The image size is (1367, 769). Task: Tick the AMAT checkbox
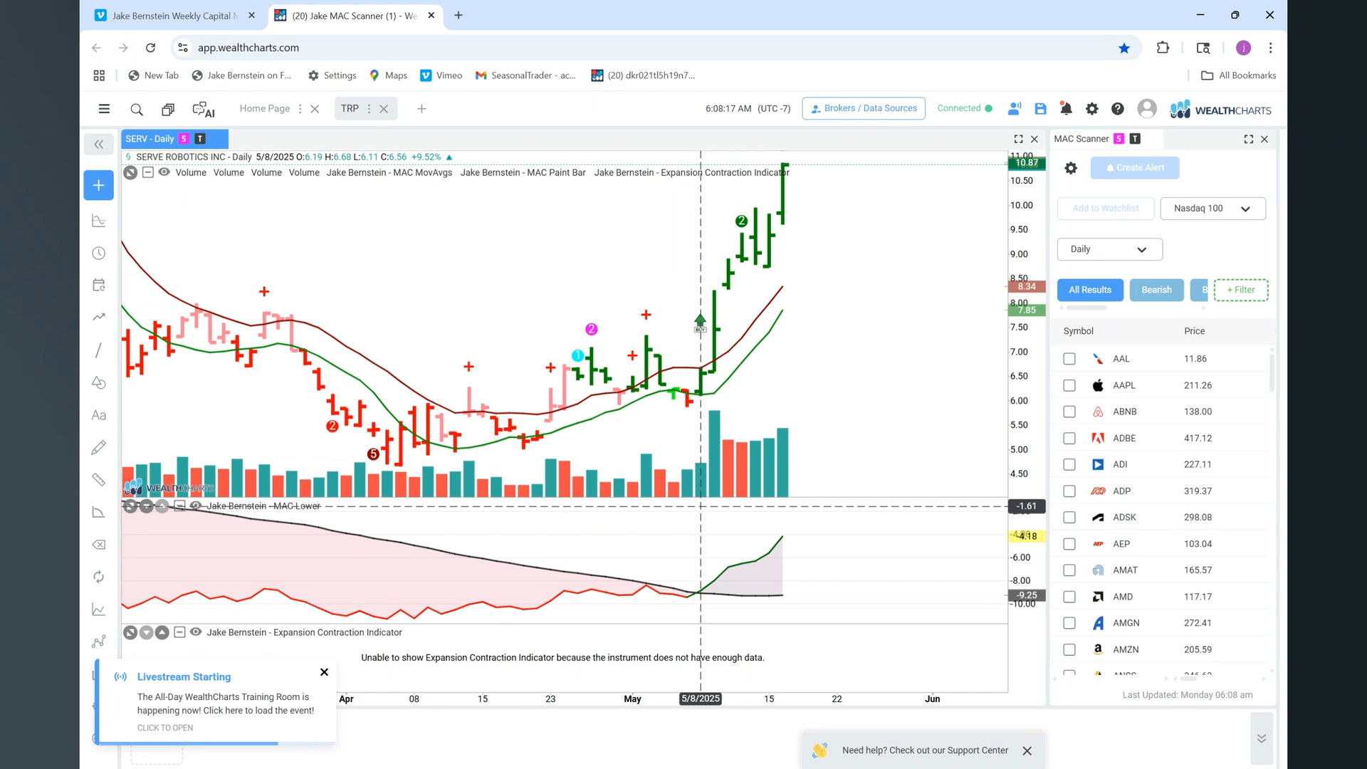point(1069,570)
